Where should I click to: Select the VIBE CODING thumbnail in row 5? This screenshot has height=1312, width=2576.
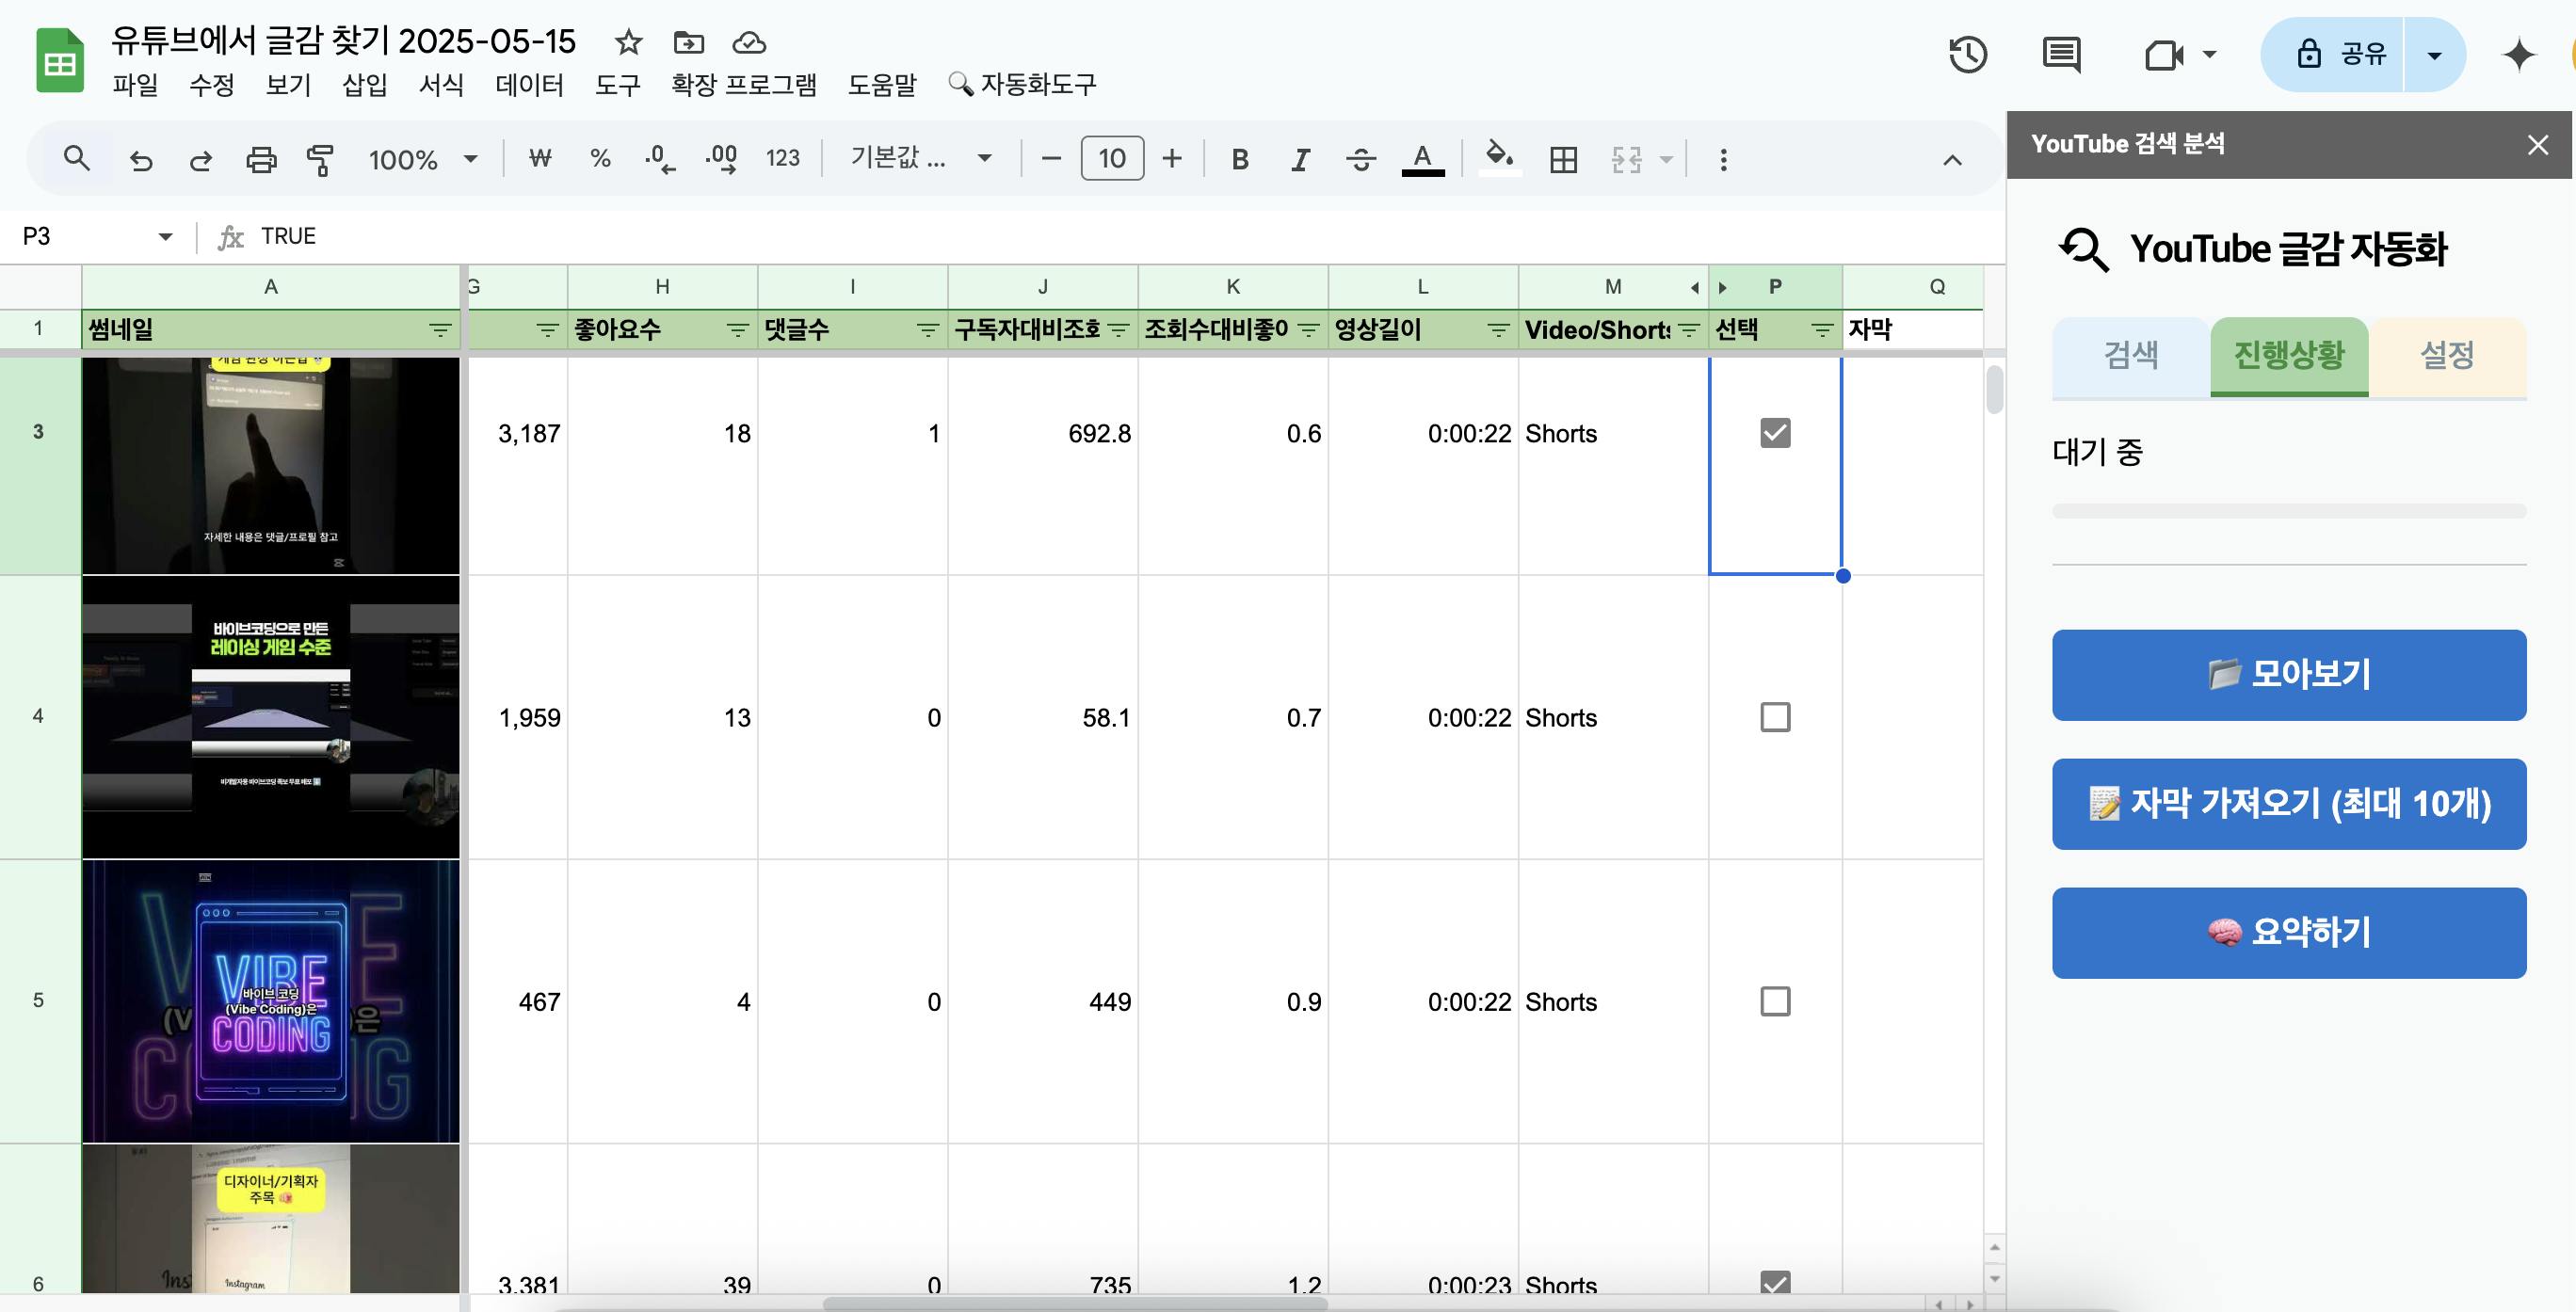271,1001
